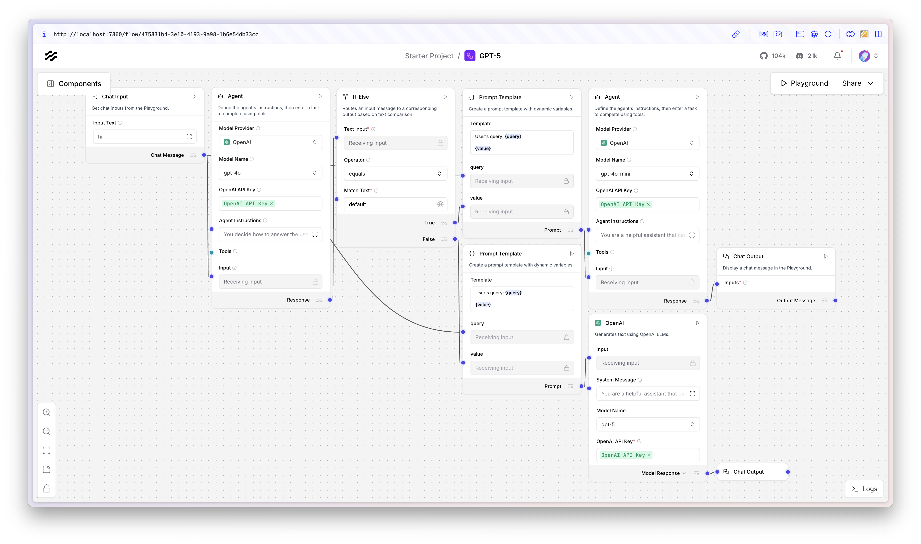Viewport: 921px width, 544px height.
Task: Click the fit view icon
Action: pyautogui.click(x=47, y=450)
